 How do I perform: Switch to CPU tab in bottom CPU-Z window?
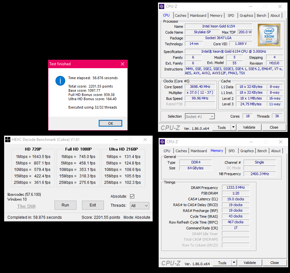(x=167, y=151)
